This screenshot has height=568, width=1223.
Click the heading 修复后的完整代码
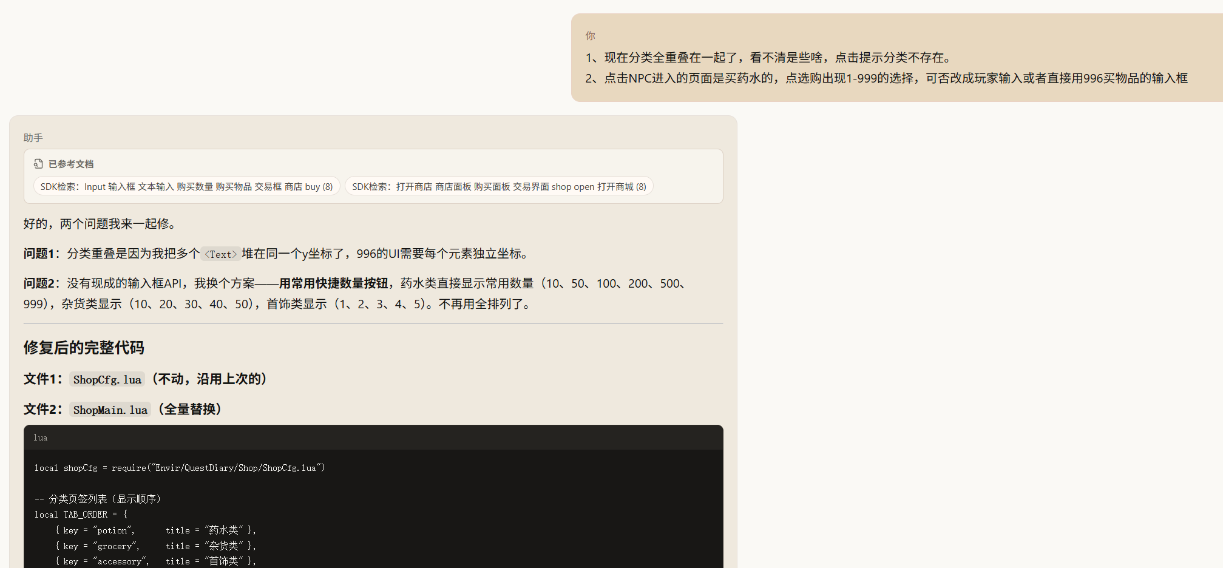click(84, 348)
